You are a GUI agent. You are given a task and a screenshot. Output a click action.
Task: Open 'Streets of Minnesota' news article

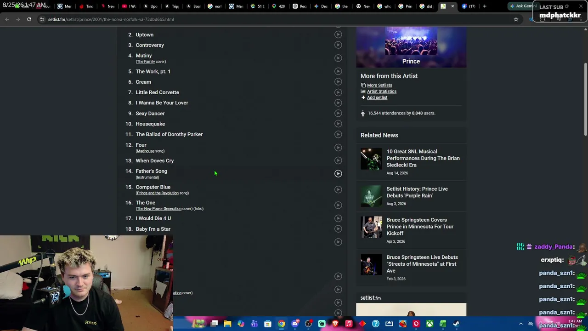(422, 264)
